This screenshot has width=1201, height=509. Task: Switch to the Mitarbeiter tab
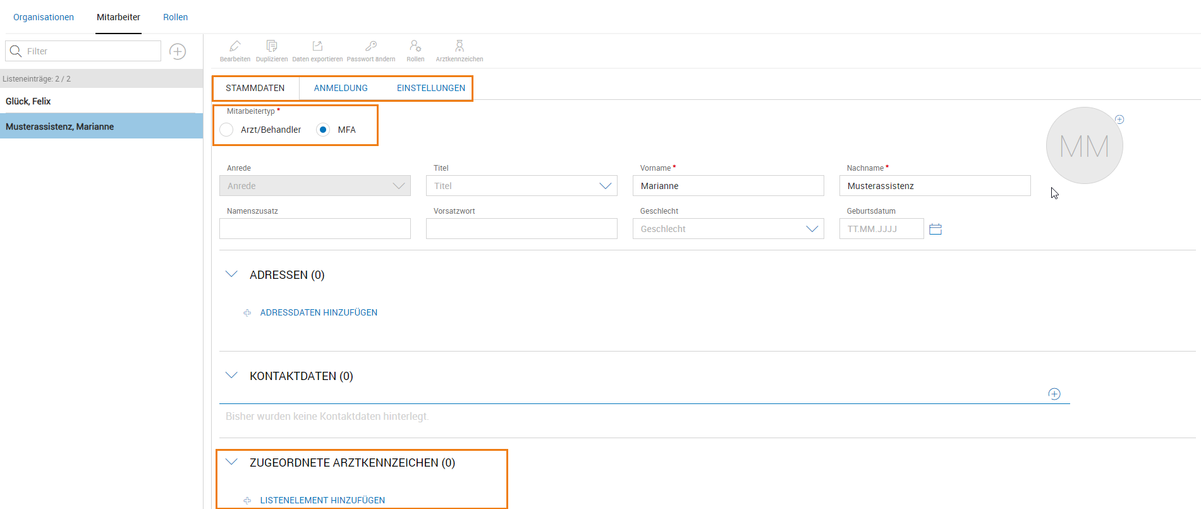(118, 17)
